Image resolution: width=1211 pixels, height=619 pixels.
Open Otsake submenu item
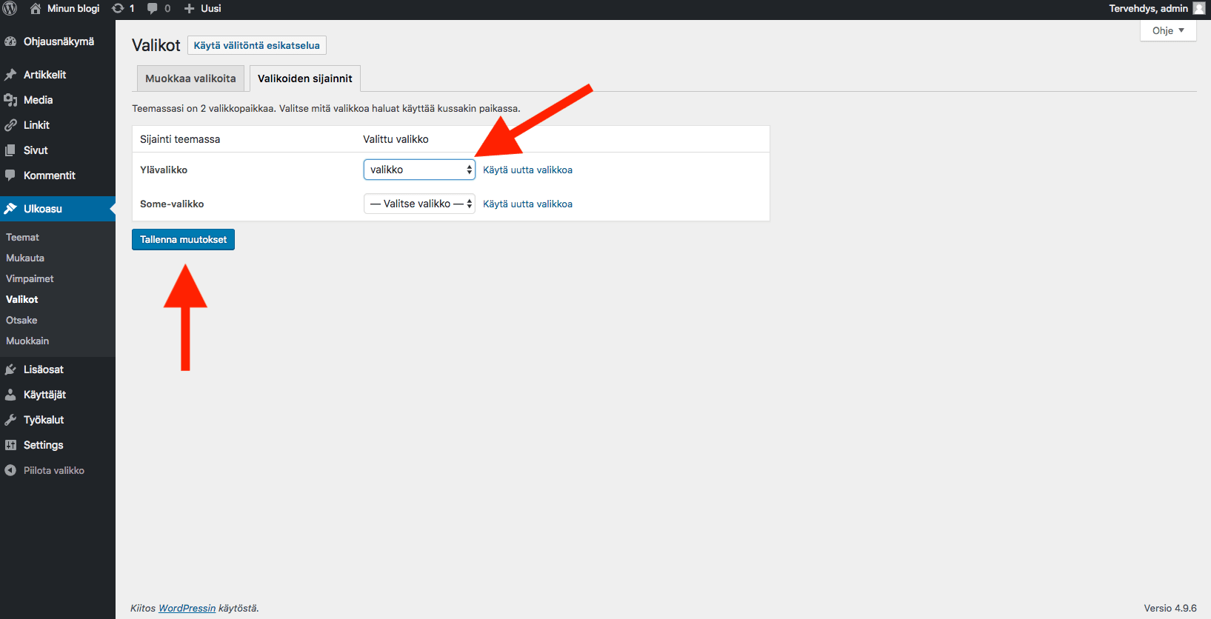click(21, 320)
